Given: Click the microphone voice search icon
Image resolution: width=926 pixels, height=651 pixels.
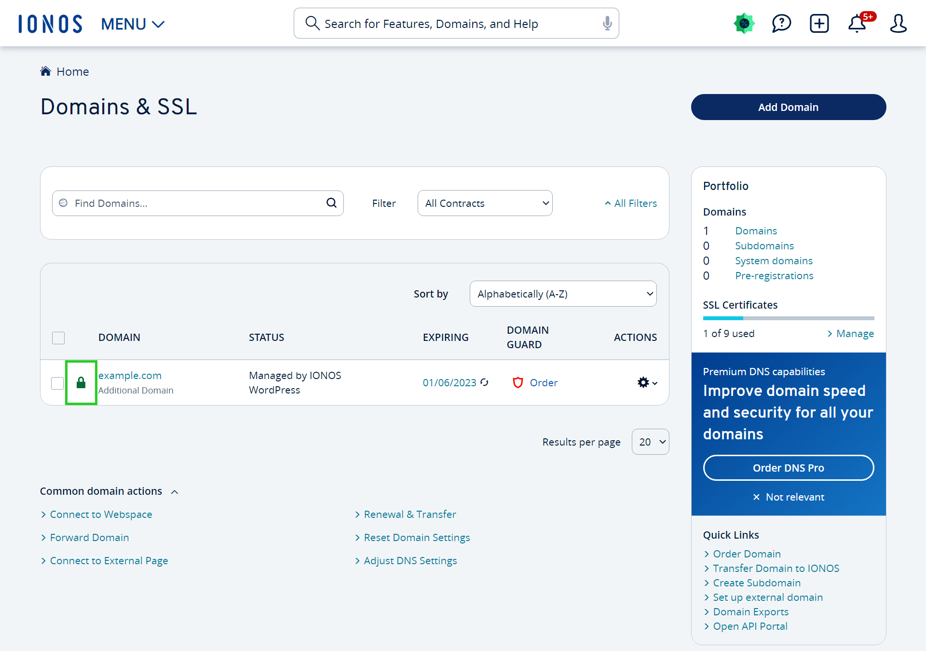Looking at the screenshot, I should [607, 23].
